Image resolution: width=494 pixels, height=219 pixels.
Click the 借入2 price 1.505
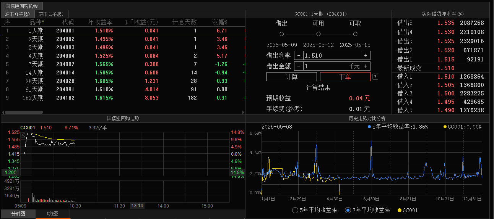tap(446, 85)
